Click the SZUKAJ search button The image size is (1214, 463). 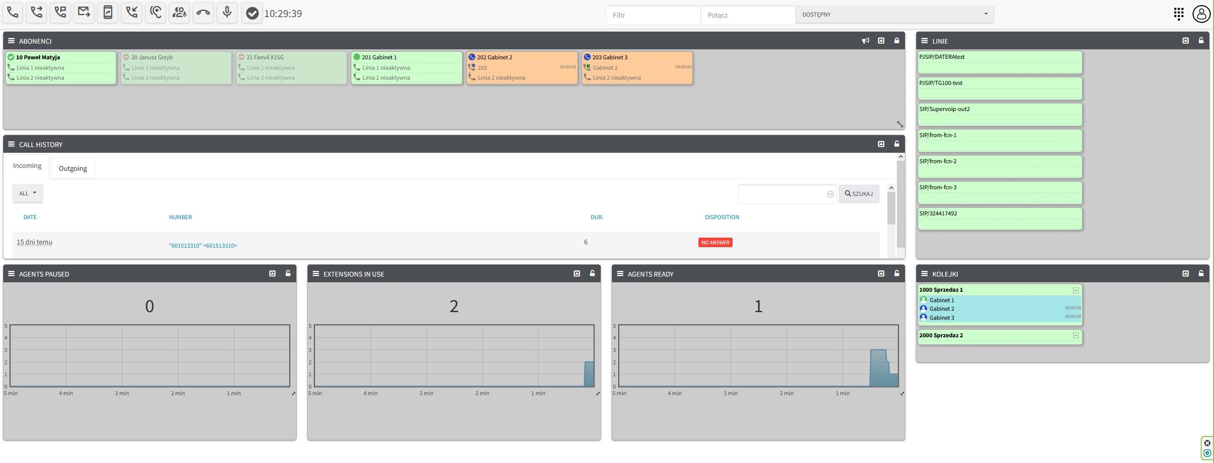click(859, 194)
